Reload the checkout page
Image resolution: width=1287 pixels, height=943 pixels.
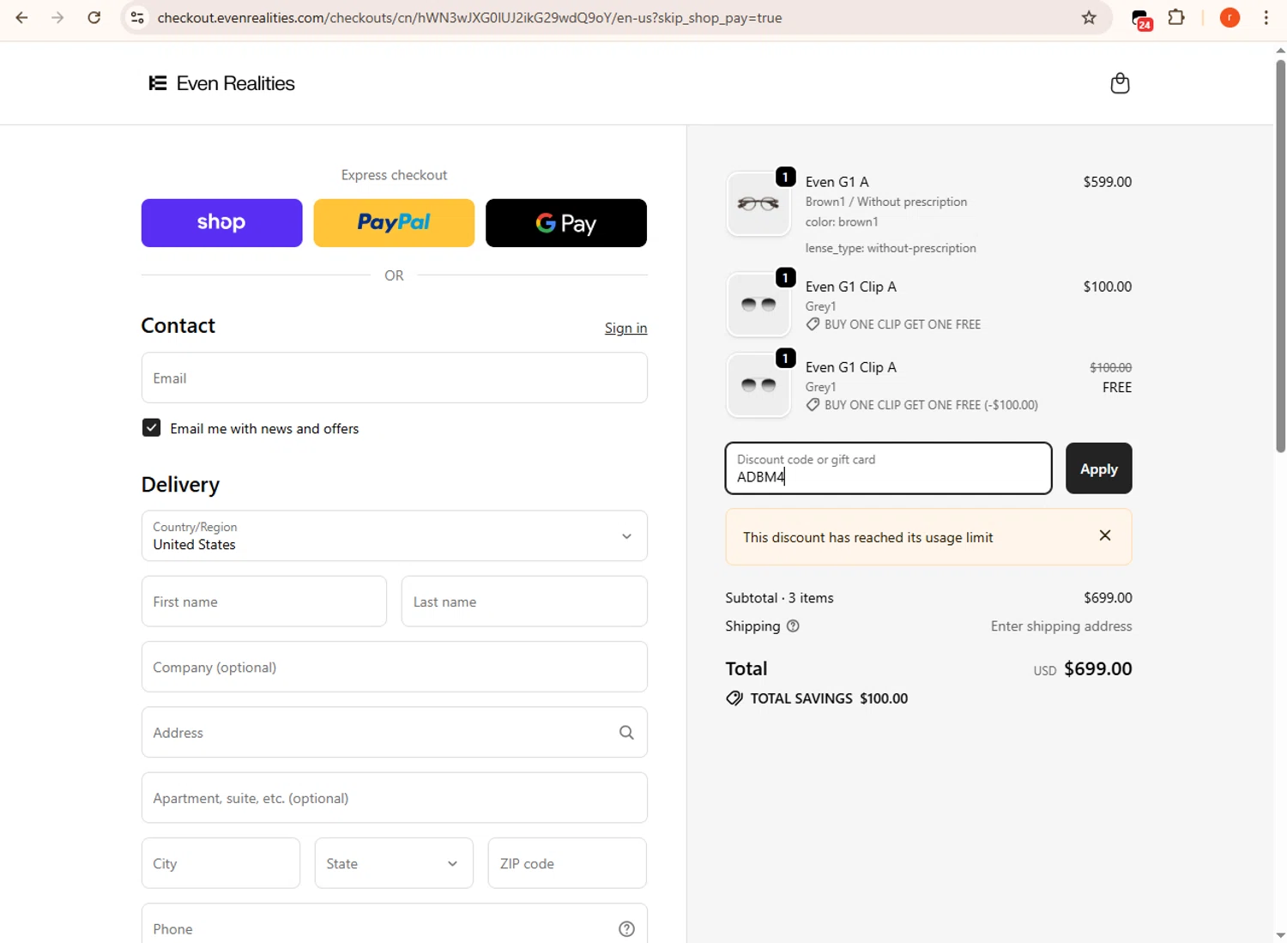[94, 17]
